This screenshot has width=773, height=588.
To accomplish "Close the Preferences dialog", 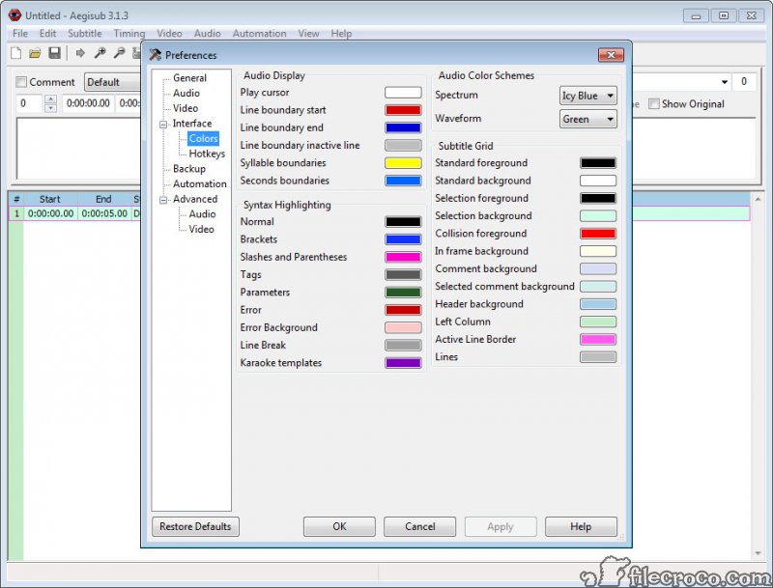I will (611, 55).
